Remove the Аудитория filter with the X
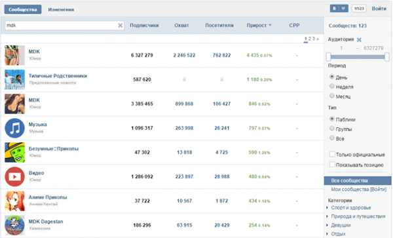The image size is (393, 238). [359, 39]
